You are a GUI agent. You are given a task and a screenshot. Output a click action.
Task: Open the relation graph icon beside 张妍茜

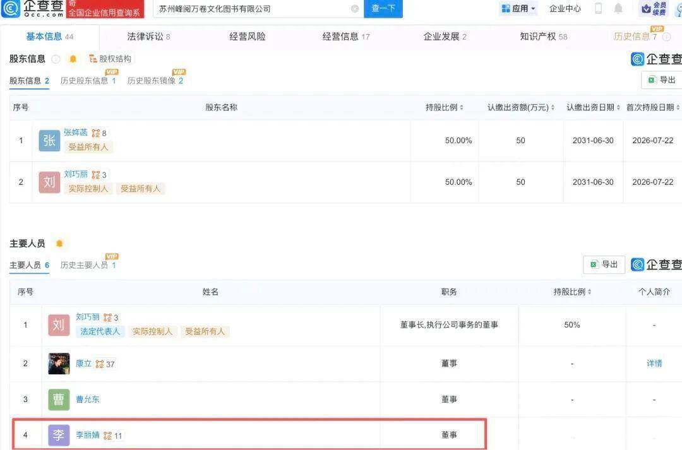[96, 133]
